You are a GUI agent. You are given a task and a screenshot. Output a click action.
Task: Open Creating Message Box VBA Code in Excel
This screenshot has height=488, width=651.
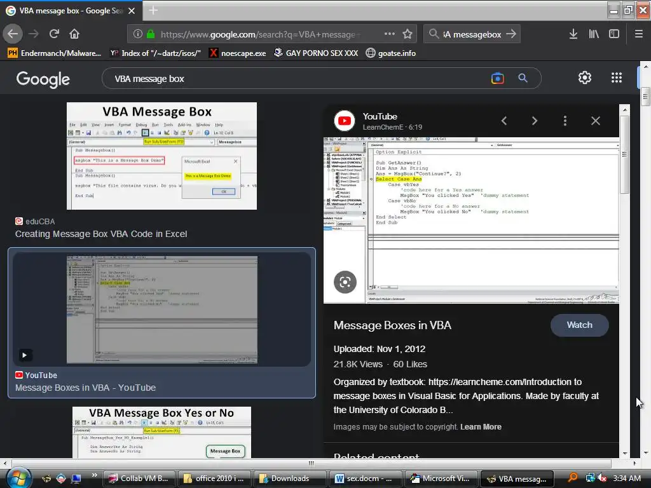pyautogui.click(x=101, y=234)
